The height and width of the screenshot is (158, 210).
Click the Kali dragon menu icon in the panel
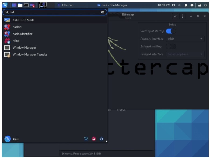pyautogui.click(x=5, y=5)
